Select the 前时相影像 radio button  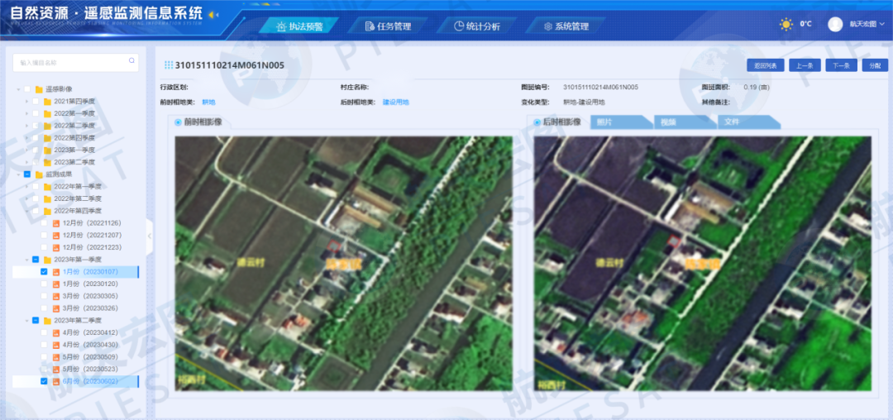pyautogui.click(x=178, y=122)
